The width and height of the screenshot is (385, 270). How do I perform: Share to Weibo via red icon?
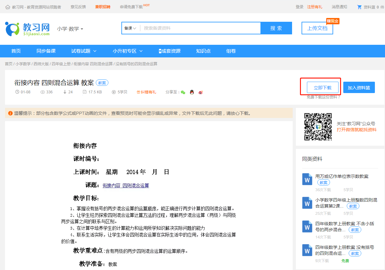coord(200,92)
